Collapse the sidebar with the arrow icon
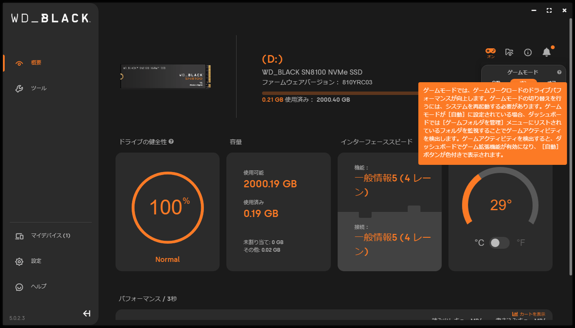The height and width of the screenshot is (328, 575). 87,314
